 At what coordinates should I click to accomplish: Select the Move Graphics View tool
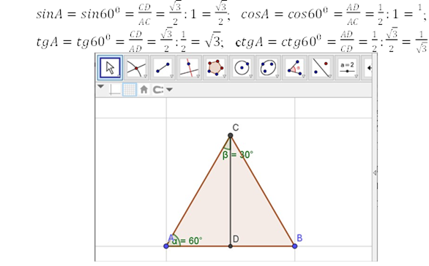368,68
